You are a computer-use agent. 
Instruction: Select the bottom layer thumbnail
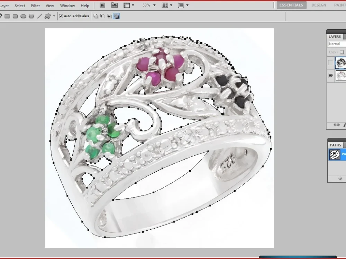[341, 76]
